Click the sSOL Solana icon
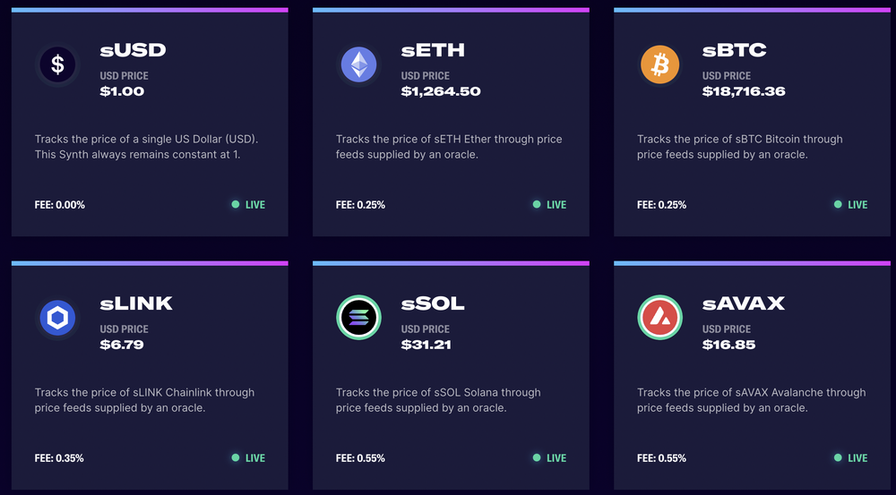 pos(359,318)
